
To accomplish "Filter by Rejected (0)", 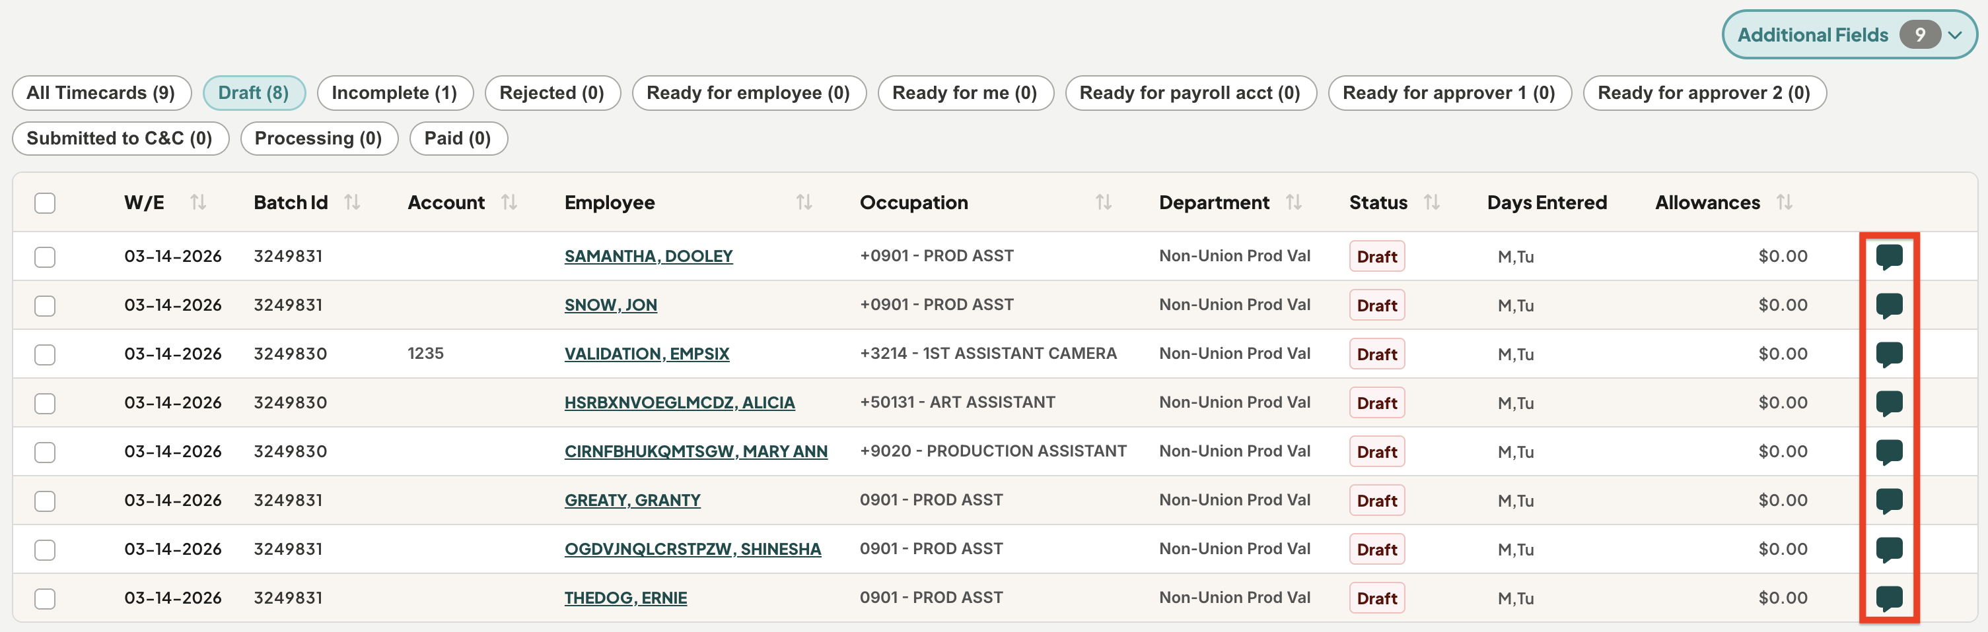I will click(551, 93).
